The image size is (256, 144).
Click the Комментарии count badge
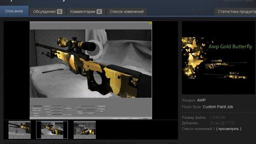[99, 12]
